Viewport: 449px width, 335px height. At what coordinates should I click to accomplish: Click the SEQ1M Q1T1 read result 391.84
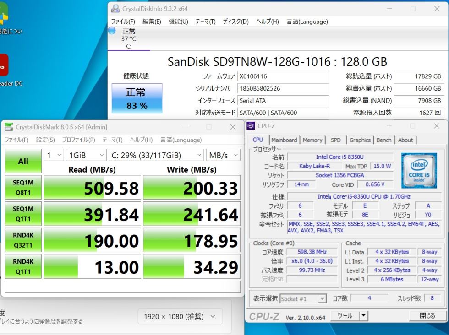coord(92,214)
